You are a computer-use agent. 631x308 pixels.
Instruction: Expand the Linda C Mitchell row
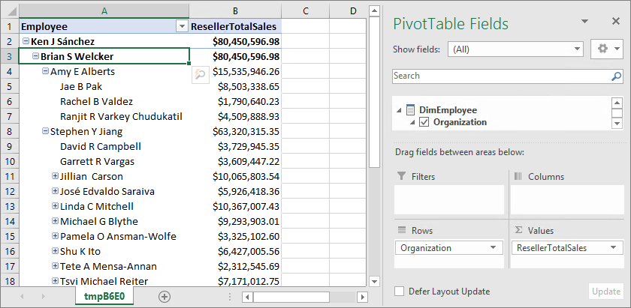tap(55, 206)
